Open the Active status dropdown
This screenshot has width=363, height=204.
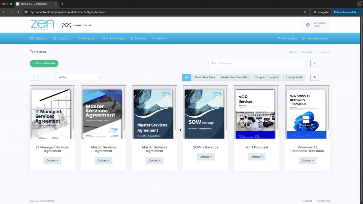click(x=78, y=77)
